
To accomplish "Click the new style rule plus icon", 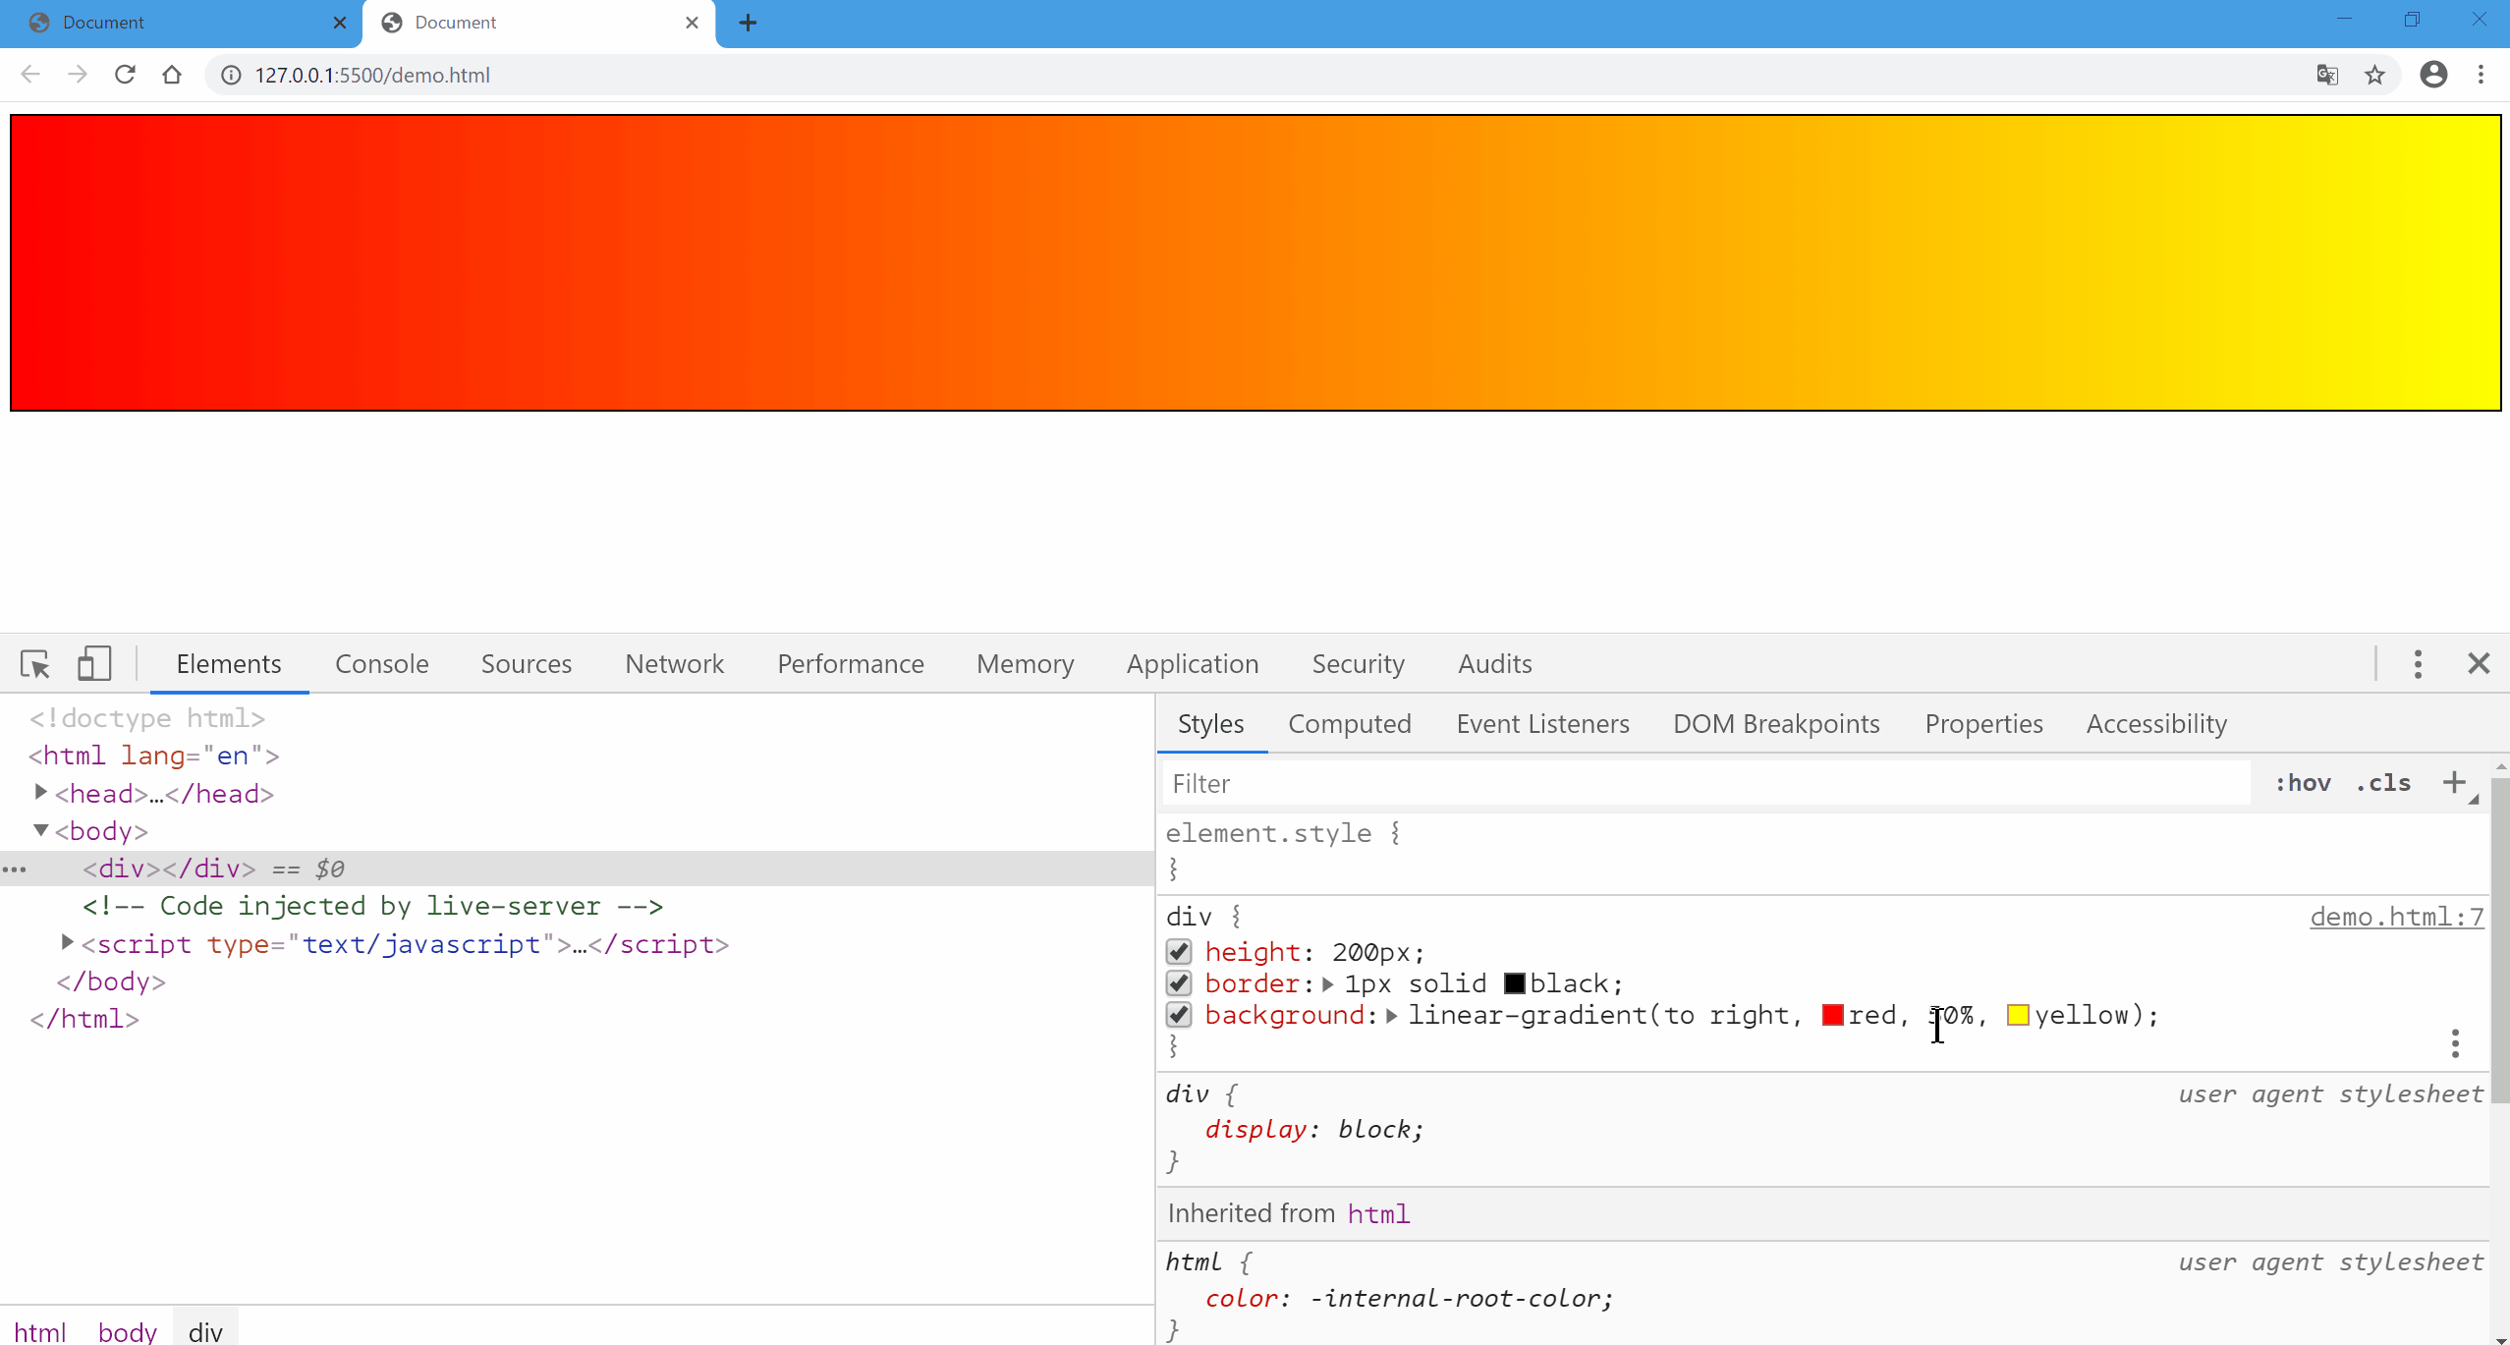I will click(x=2455, y=783).
